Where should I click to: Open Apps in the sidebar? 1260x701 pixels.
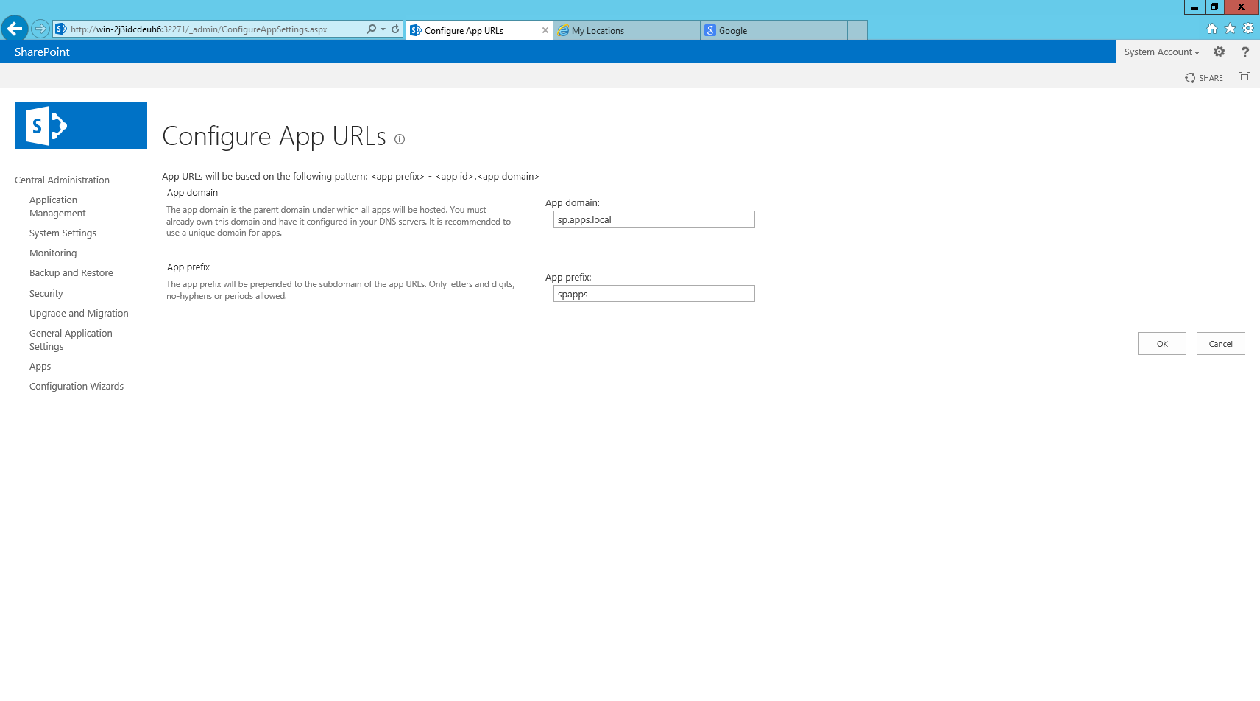point(40,366)
